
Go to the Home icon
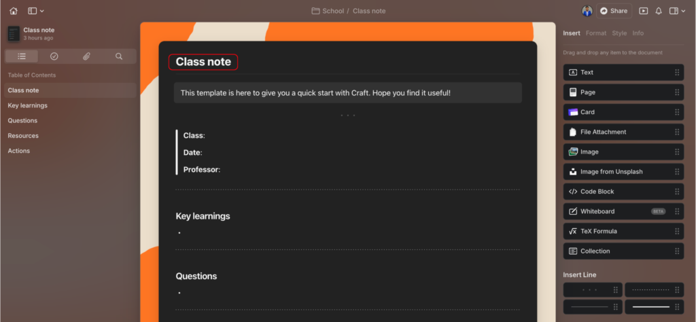pos(14,11)
